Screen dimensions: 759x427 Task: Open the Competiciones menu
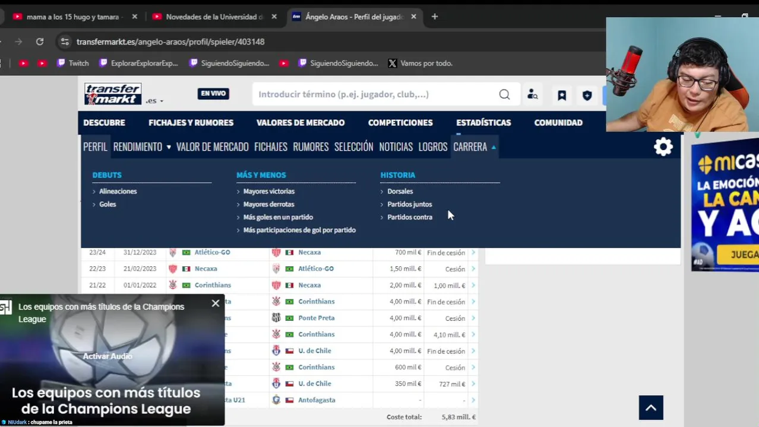tap(400, 123)
